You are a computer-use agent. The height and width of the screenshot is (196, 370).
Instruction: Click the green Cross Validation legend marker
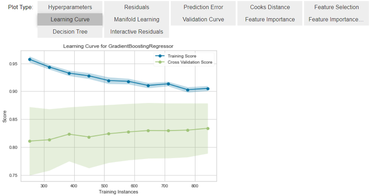point(160,62)
